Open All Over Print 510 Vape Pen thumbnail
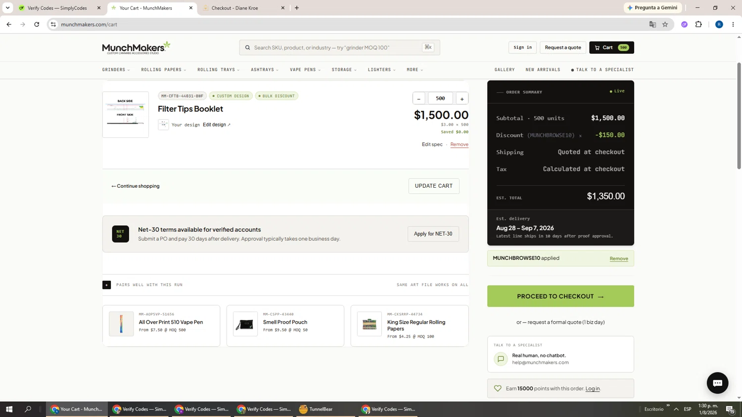The width and height of the screenshot is (742, 417). point(121,324)
